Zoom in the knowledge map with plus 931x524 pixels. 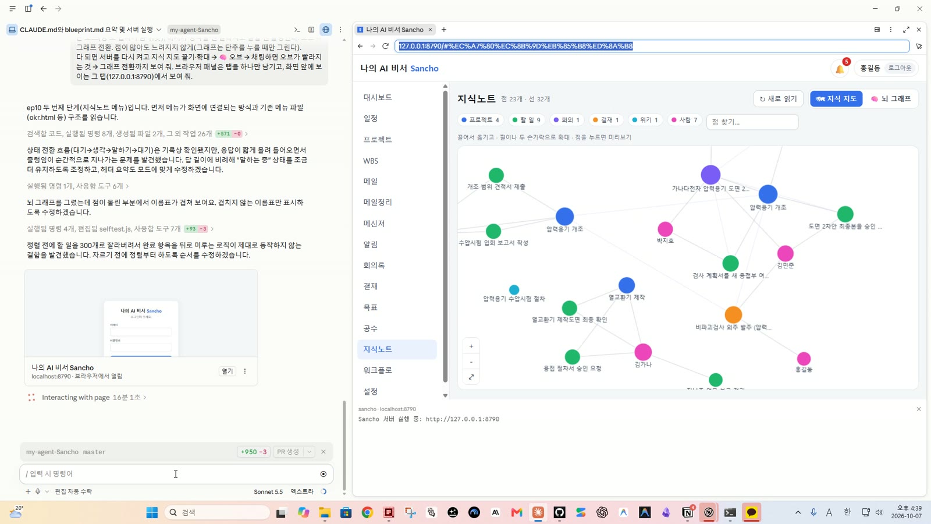coord(471,346)
